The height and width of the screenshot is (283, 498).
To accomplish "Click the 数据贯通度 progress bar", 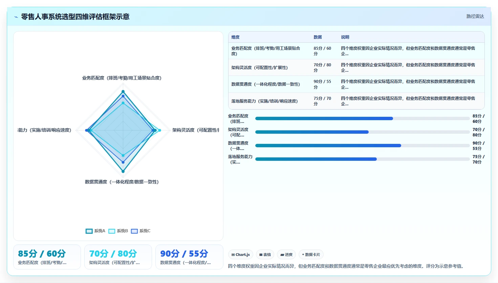I will click(x=363, y=146).
